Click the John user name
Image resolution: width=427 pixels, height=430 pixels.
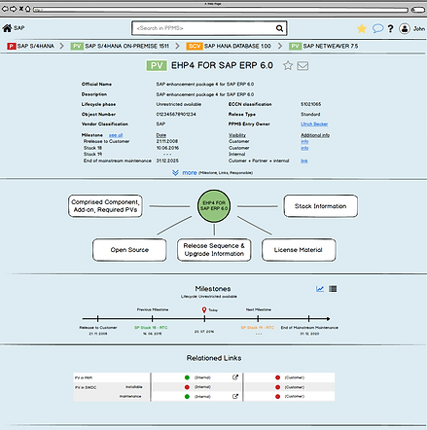click(x=418, y=28)
